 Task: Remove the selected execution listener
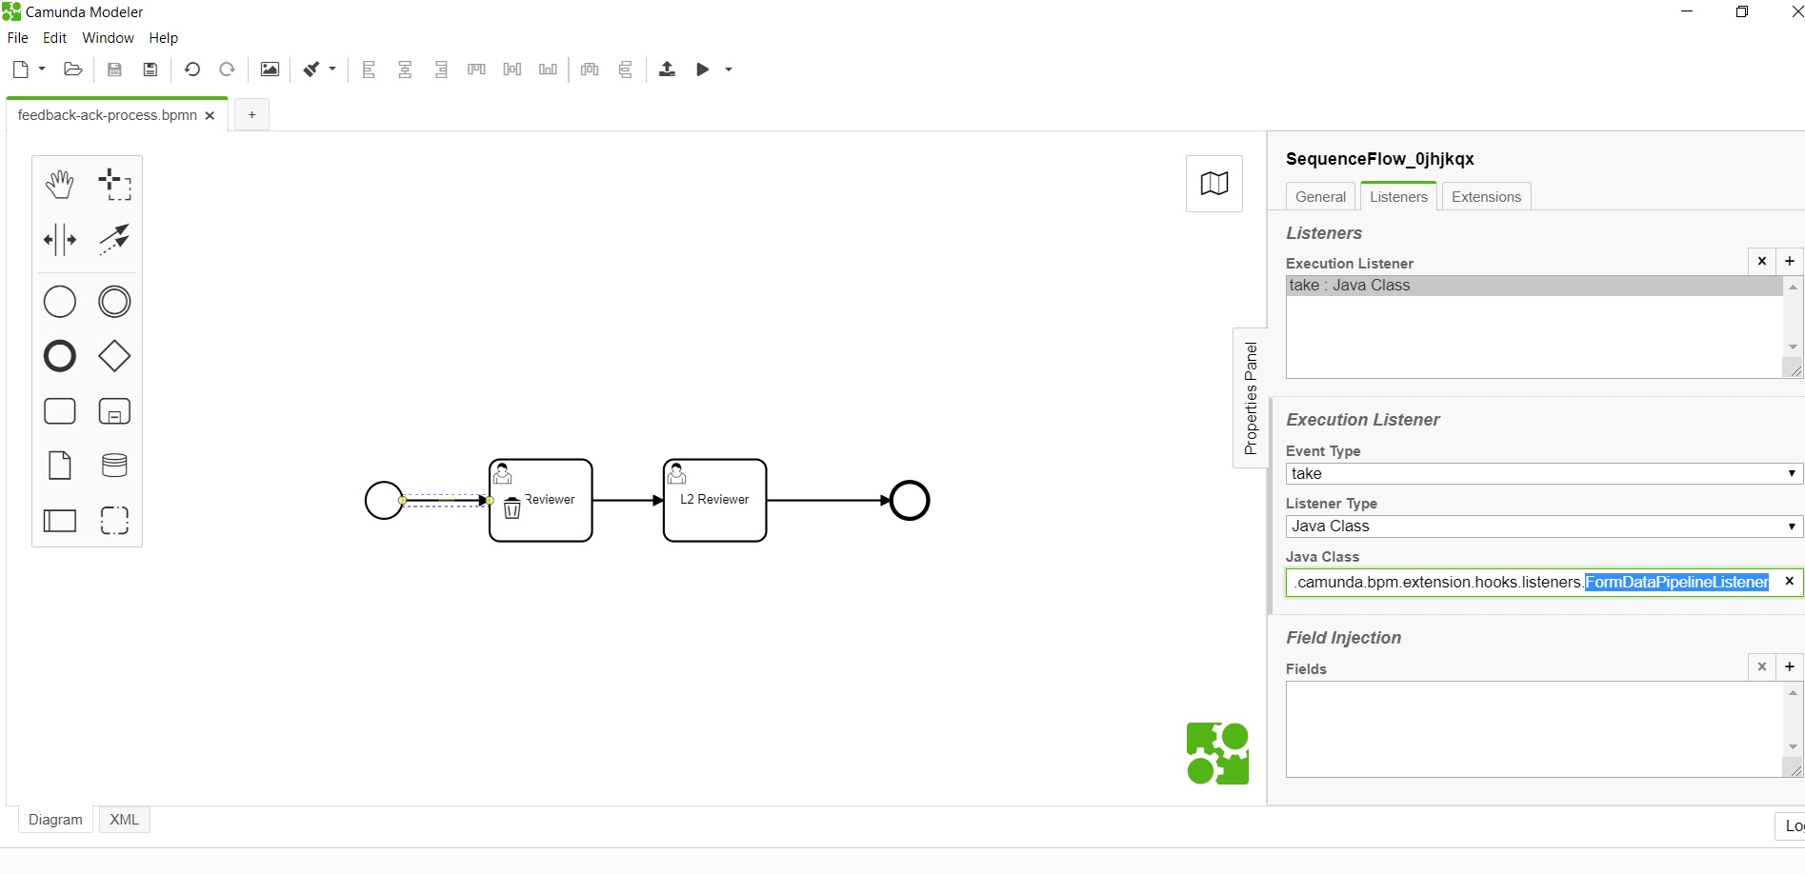[x=1762, y=261]
